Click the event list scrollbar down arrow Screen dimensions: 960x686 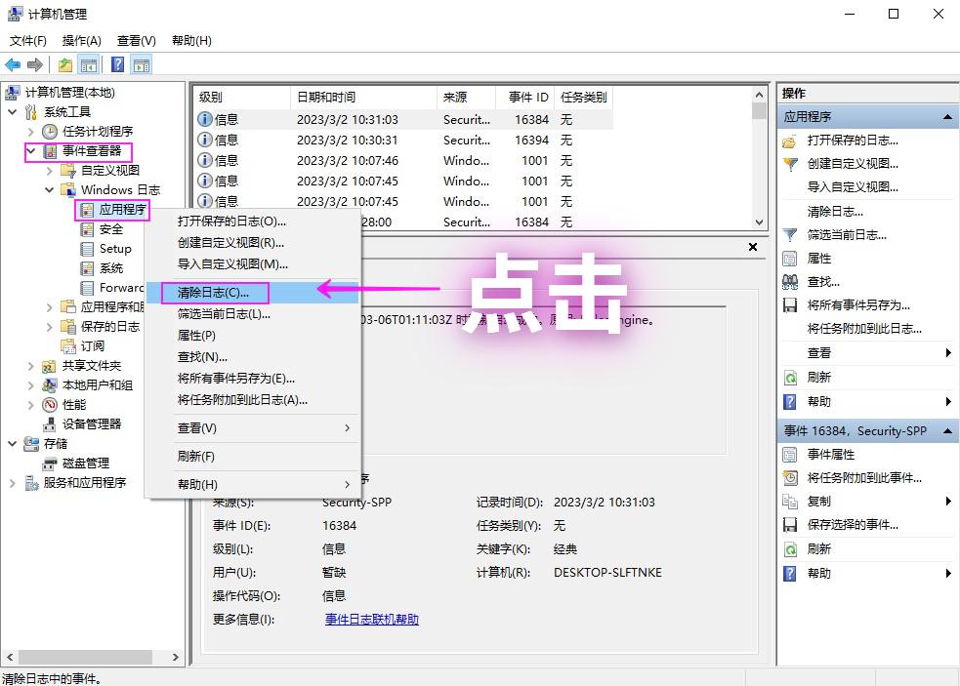tap(759, 222)
